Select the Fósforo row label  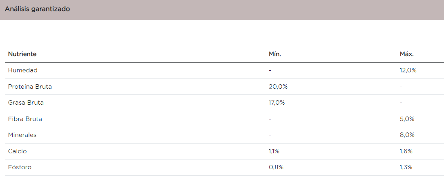point(20,167)
